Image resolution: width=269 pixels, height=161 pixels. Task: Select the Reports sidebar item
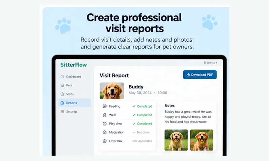point(74,103)
